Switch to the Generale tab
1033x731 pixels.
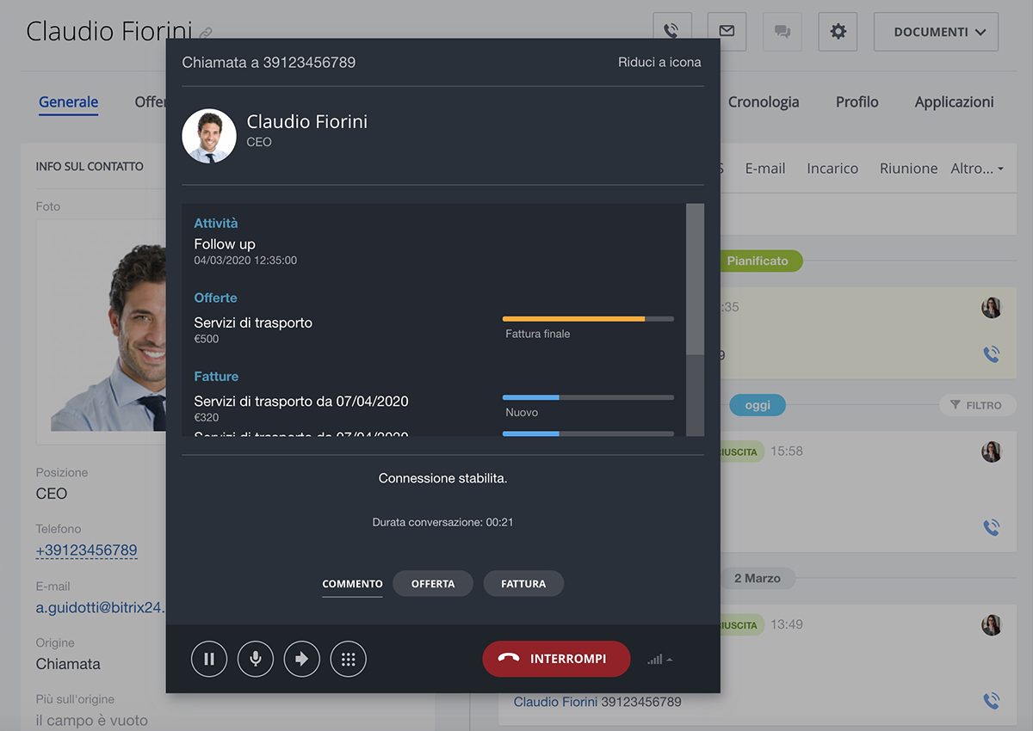68,101
